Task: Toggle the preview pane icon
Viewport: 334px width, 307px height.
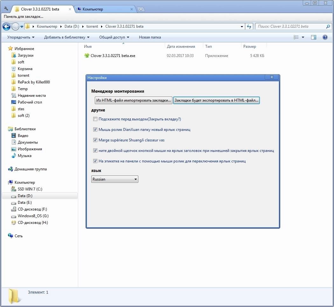Action: (x=313, y=37)
